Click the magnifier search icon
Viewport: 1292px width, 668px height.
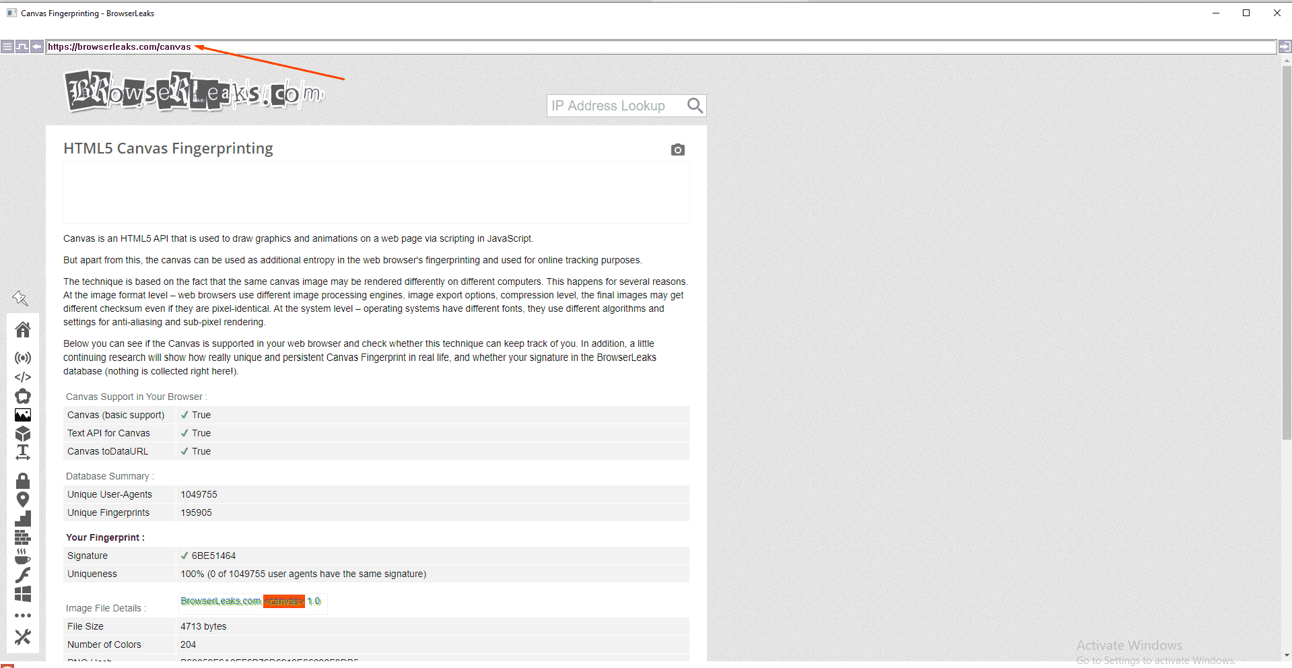(695, 106)
